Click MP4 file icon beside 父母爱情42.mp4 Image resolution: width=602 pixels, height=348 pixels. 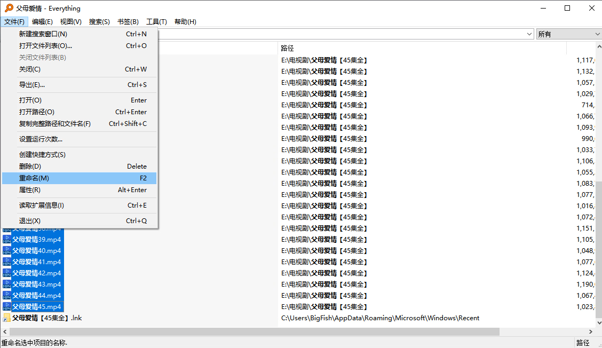6,273
